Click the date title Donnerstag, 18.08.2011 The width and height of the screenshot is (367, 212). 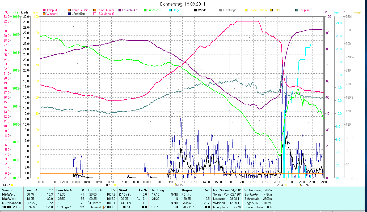coord(183,4)
